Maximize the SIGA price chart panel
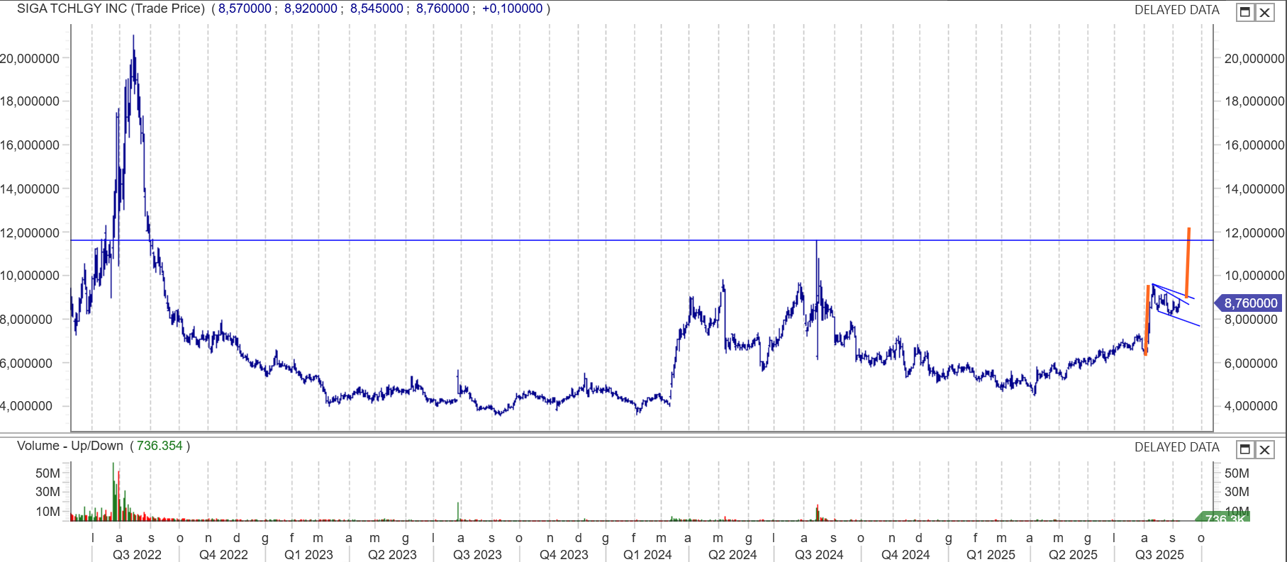 1245,12
